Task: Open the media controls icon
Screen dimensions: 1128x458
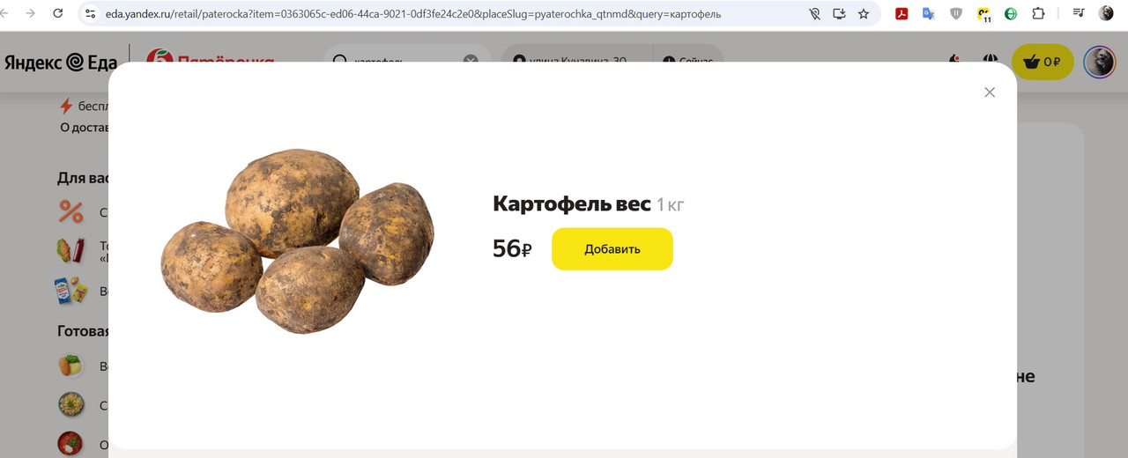Action: pos(1079,14)
